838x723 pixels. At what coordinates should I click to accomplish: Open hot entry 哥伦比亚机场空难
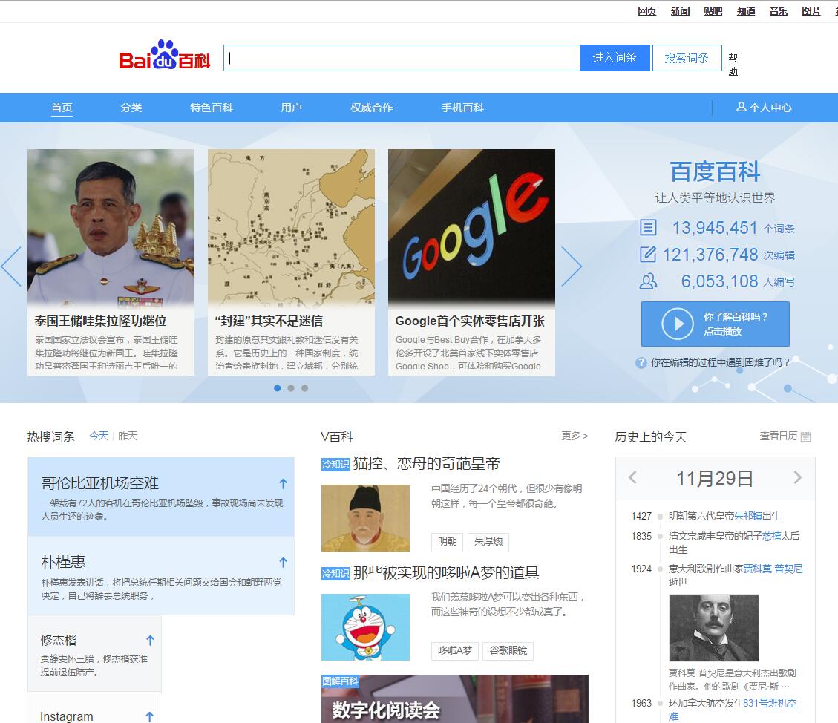(x=100, y=483)
